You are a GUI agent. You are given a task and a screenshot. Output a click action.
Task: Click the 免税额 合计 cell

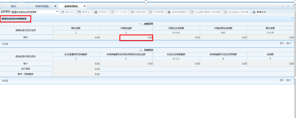point(271,64)
